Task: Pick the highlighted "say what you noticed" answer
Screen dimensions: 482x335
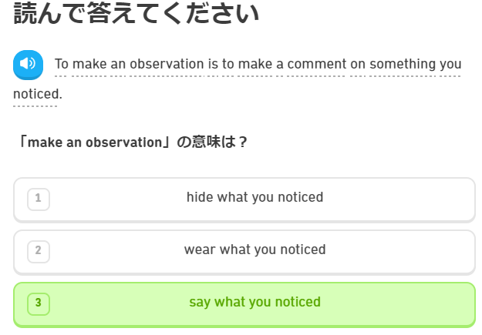Action: (x=254, y=302)
